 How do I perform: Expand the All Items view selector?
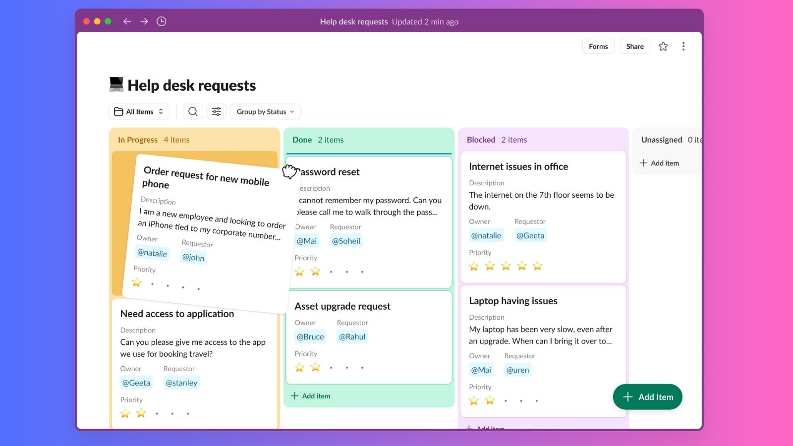pyautogui.click(x=139, y=111)
